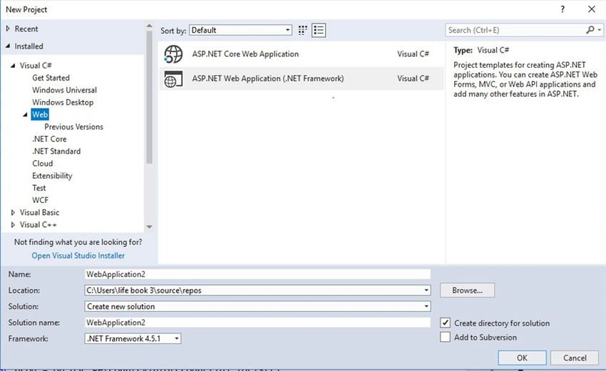The image size is (606, 371).
Task: Click the category tree scrollbar thumb
Action: tap(149, 97)
